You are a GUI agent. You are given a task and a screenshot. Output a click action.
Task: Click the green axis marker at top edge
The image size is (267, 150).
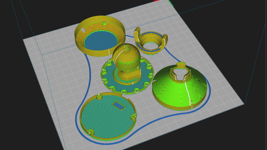coord(171,3)
